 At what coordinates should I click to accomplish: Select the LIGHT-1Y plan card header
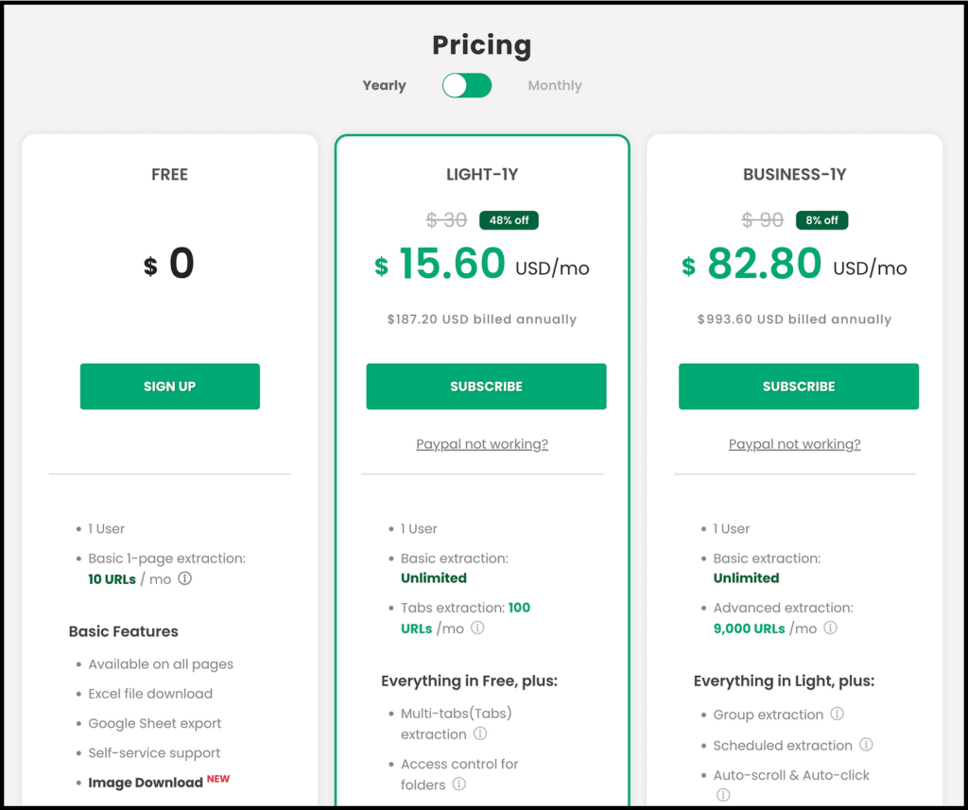[485, 174]
